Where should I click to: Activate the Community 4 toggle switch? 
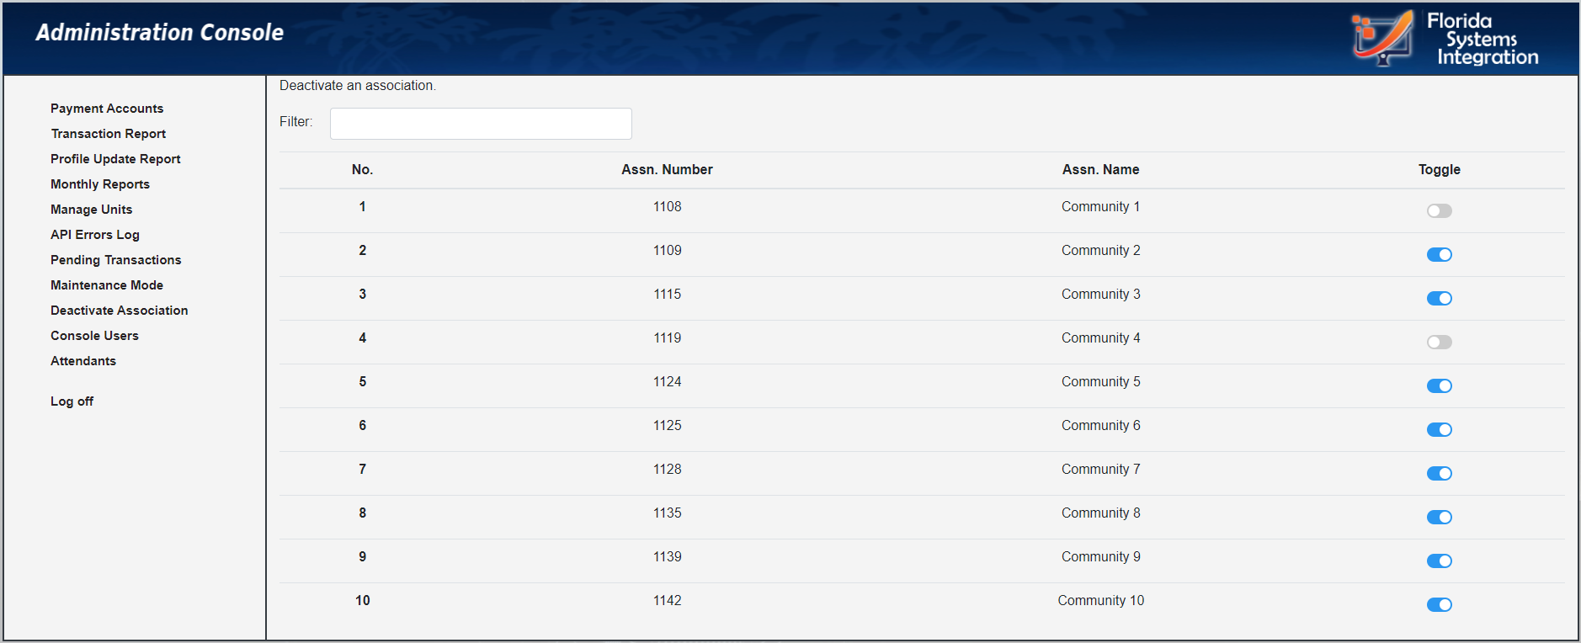click(x=1439, y=342)
